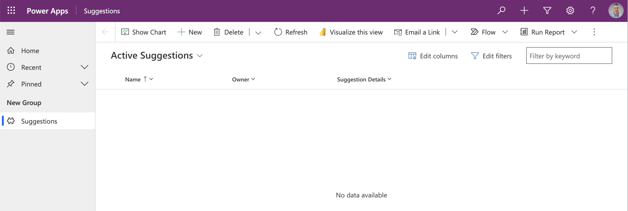Click the more commands vertical ellipsis

(594, 32)
